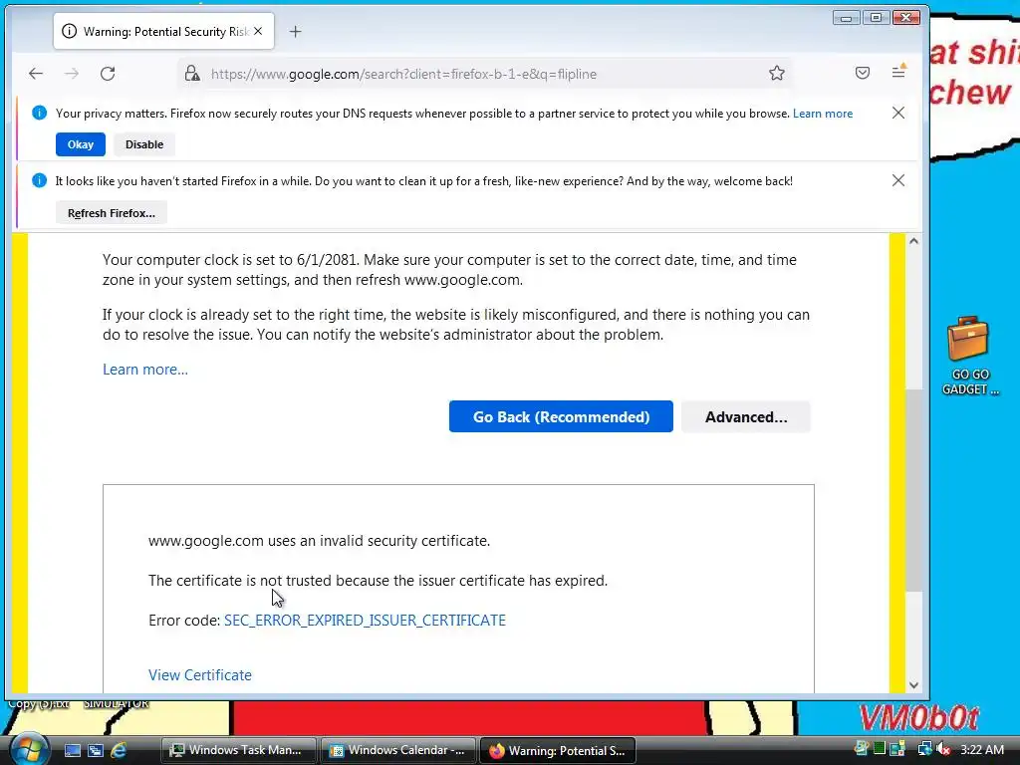Click the network connection tray icon

coord(924,749)
